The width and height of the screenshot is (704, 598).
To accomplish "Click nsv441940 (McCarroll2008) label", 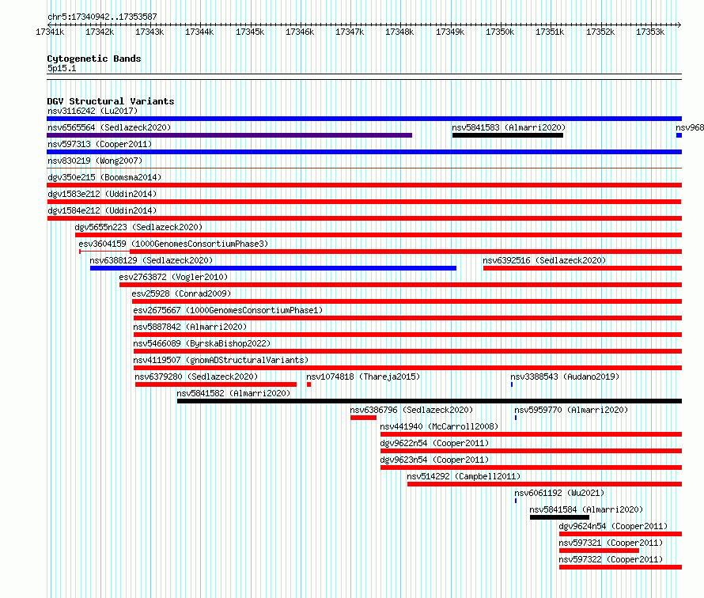I will [440, 426].
